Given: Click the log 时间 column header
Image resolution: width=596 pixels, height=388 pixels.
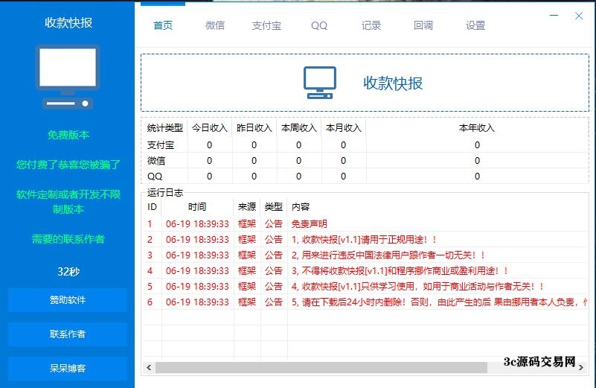Looking at the screenshot, I should [197, 207].
